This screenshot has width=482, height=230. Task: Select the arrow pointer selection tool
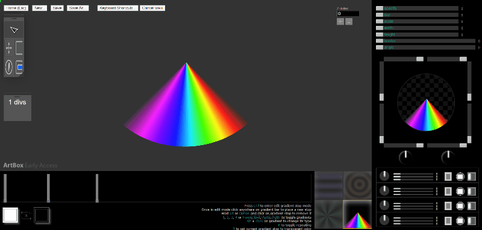coord(14,30)
